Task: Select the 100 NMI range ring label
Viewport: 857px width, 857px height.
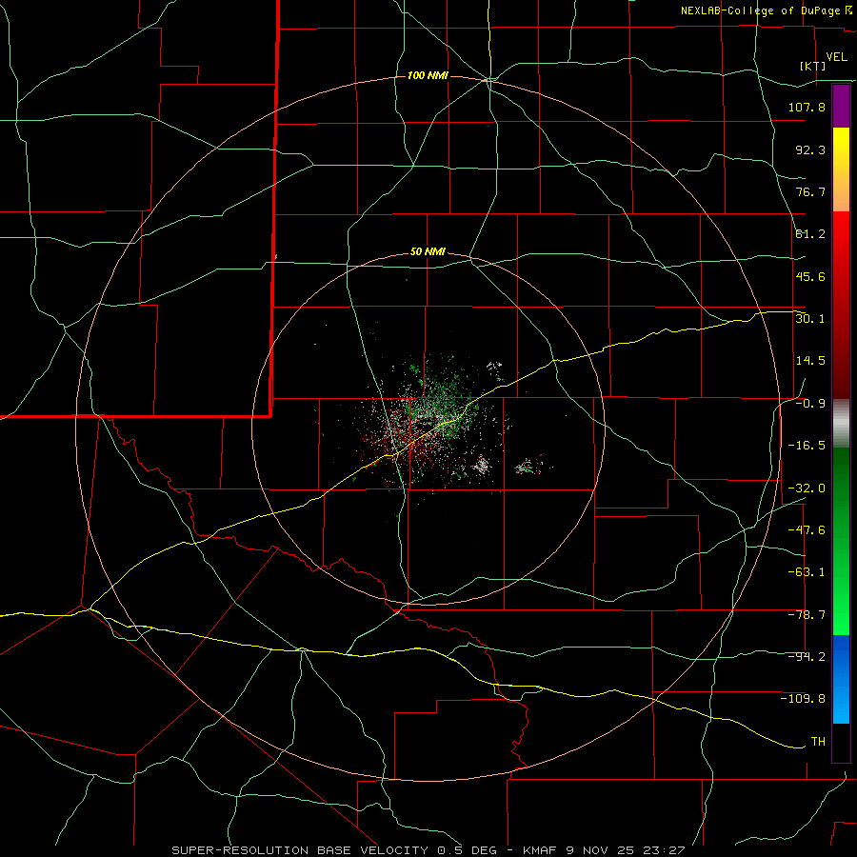Action: (428, 75)
